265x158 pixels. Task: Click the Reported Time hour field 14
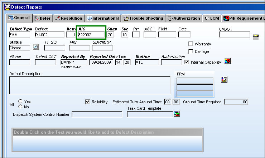pos(119,62)
